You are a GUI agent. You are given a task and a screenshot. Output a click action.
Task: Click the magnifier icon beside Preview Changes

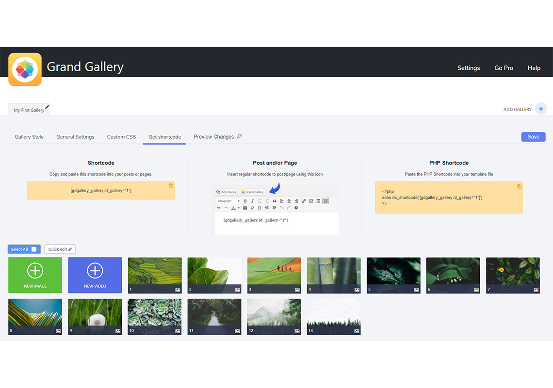click(239, 136)
